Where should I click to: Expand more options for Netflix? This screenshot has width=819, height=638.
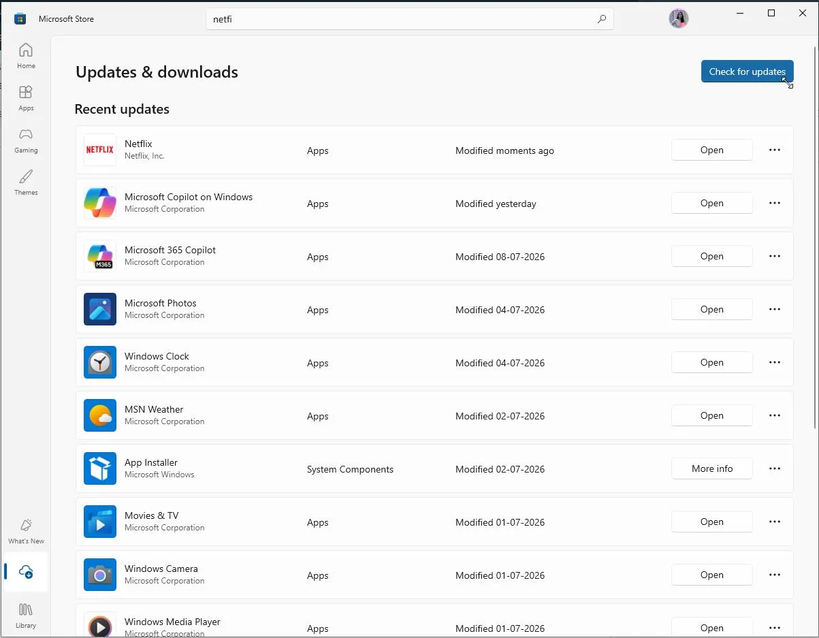(774, 150)
